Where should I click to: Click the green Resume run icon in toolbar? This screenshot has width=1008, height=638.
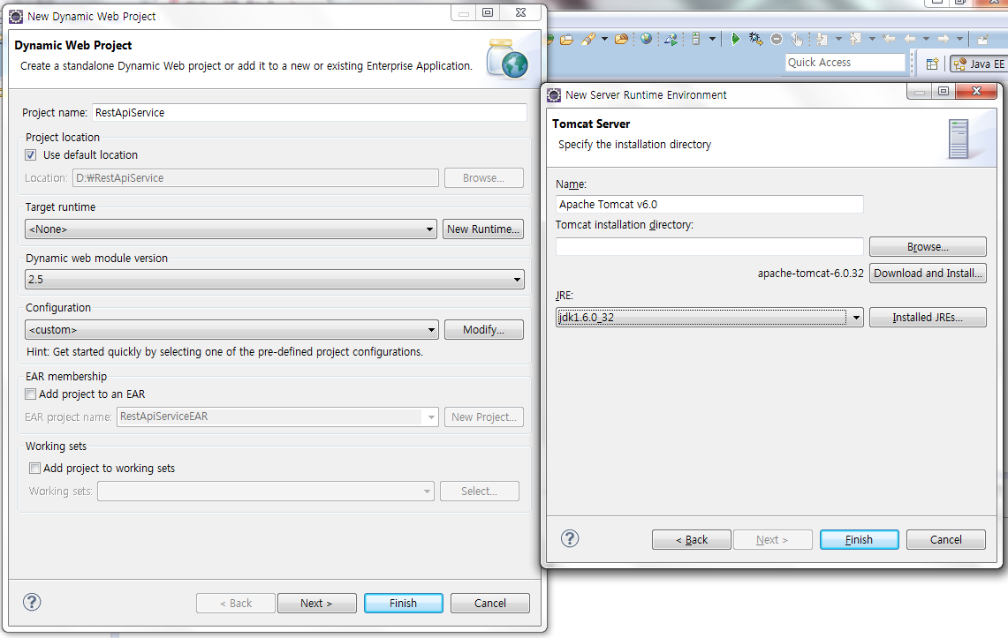pos(735,39)
